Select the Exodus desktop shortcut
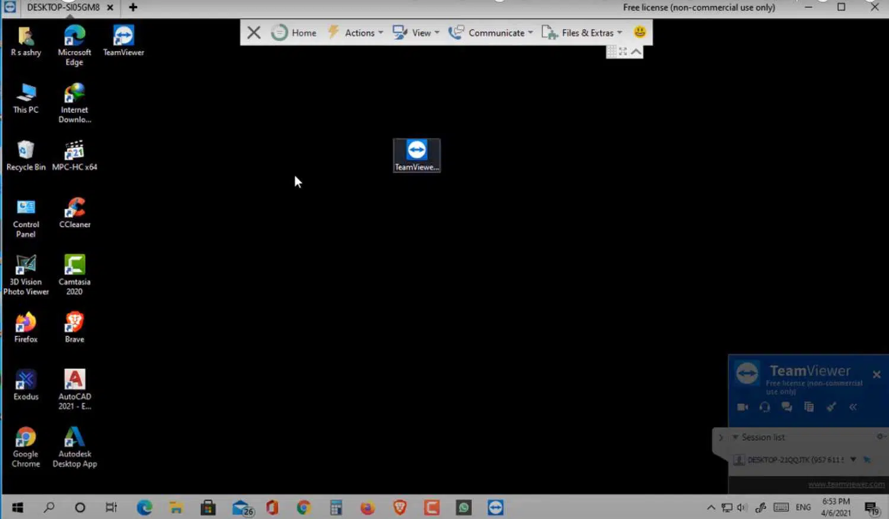The width and height of the screenshot is (889, 519). 26,386
